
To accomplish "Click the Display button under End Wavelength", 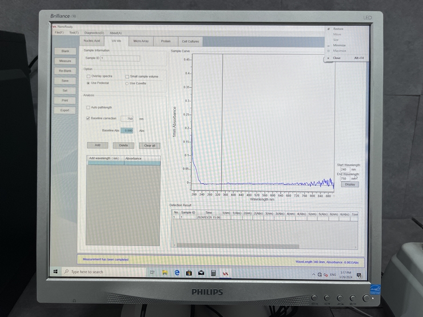I will [350, 184].
